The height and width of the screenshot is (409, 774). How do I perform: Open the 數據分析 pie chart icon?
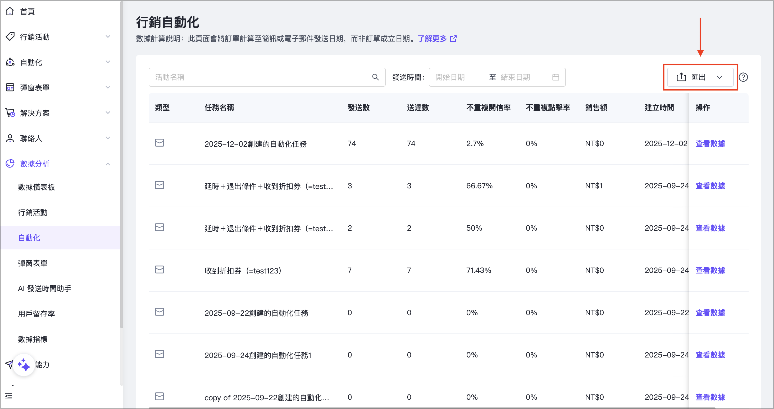pos(10,164)
